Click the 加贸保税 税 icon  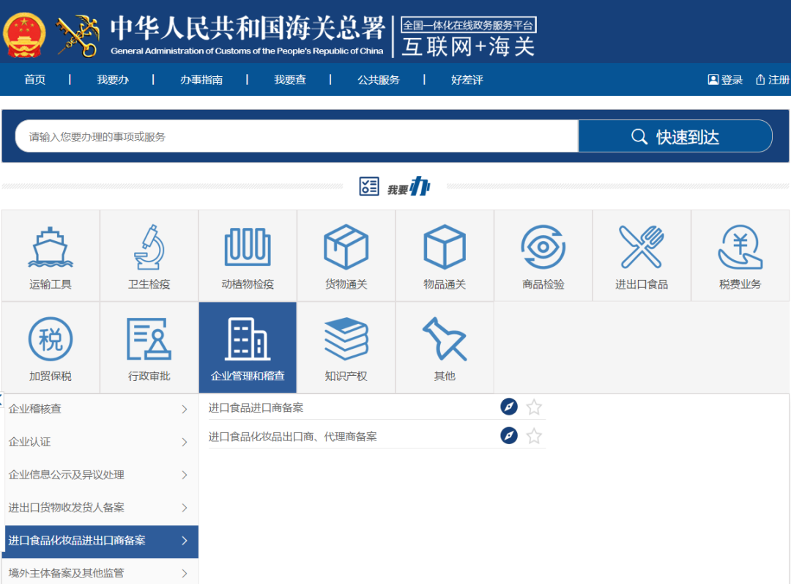coord(50,339)
